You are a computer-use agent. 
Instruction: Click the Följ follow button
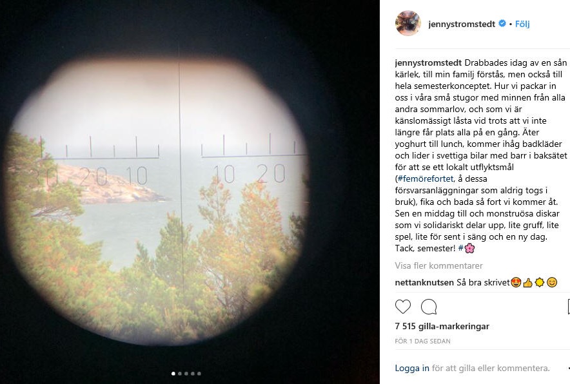click(x=522, y=24)
